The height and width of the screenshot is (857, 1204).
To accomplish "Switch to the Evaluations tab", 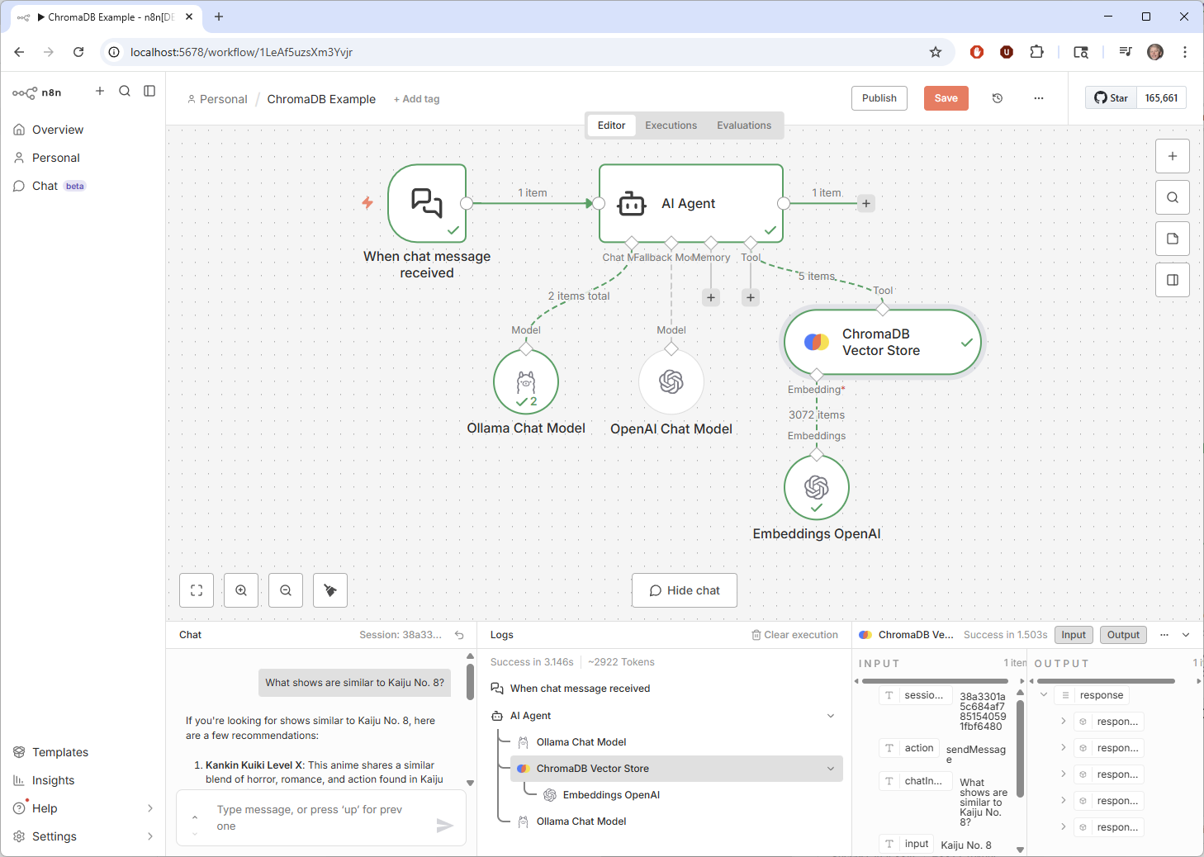I will 744,125.
